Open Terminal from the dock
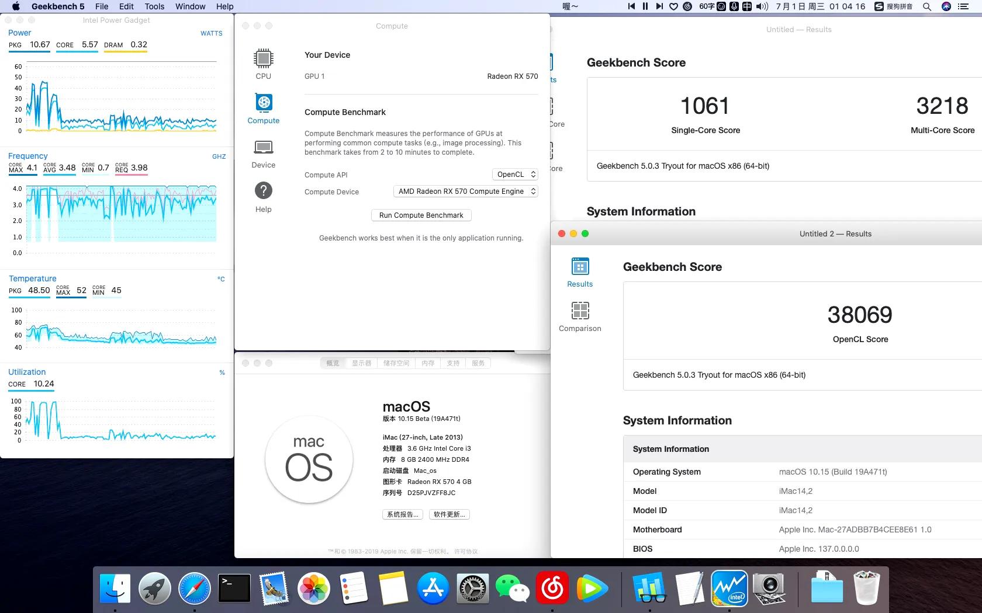Image resolution: width=982 pixels, height=613 pixels. (234, 588)
